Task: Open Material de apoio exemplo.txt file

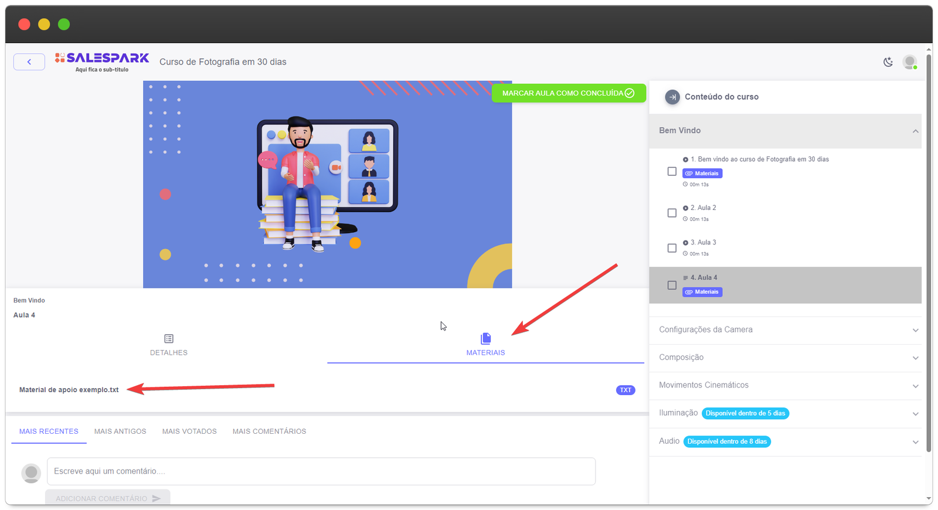Action: click(69, 390)
